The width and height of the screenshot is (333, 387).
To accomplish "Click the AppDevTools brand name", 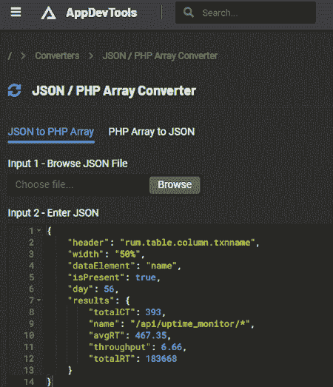I will [101, 13].
